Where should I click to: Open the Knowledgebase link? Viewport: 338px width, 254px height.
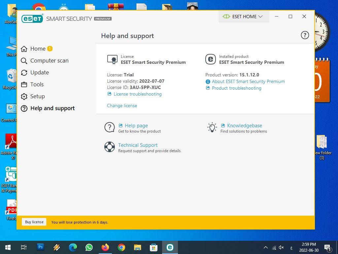pyautogui.click(x=245, y=126)
